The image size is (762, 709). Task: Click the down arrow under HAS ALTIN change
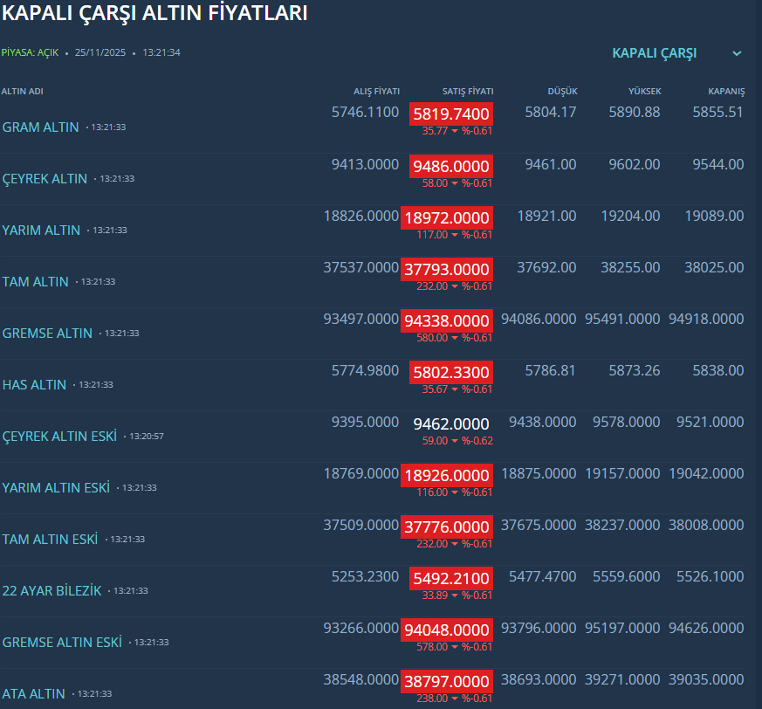coord(455,389)
